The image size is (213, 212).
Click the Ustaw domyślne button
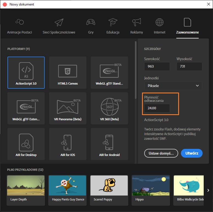[161, 153]
